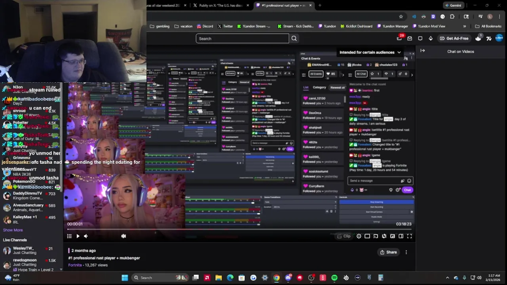Open the 1Landon Stream bookmark
Screen dimensions: 507x285
click(254, 27)
